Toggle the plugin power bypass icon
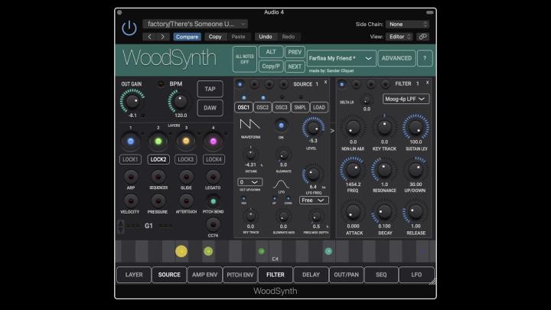 129,28
